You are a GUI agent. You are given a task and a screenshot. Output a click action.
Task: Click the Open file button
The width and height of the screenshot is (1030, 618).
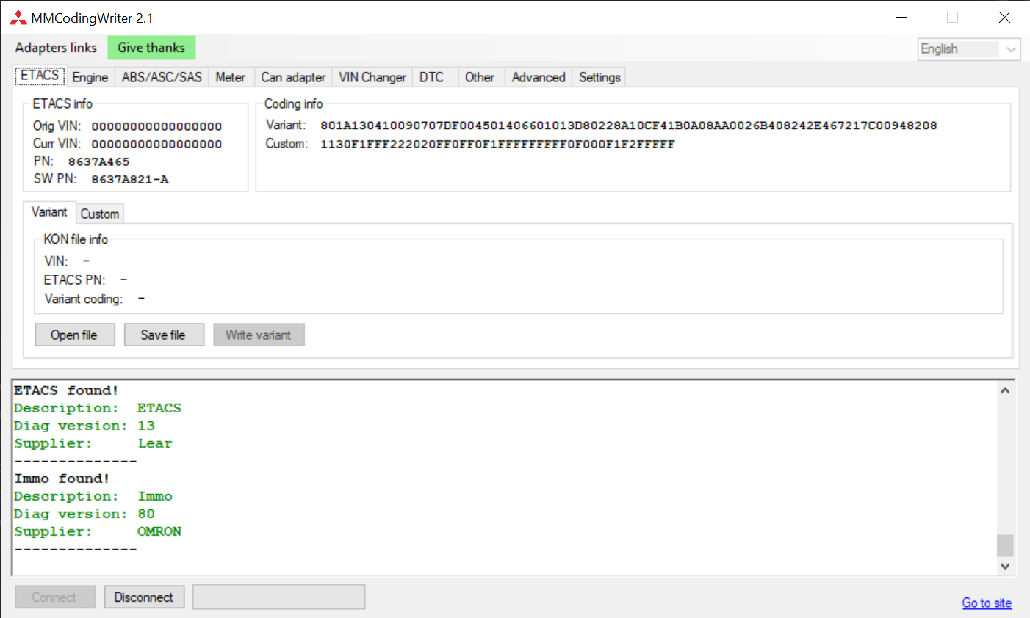[x=74, y=335]
